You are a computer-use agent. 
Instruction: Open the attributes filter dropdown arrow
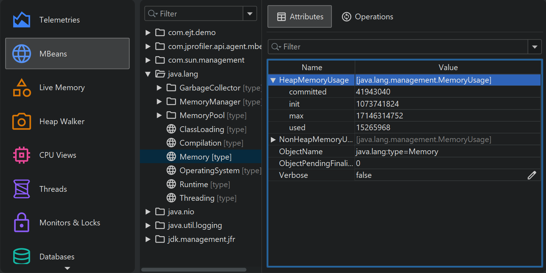[x=535, y=47]
